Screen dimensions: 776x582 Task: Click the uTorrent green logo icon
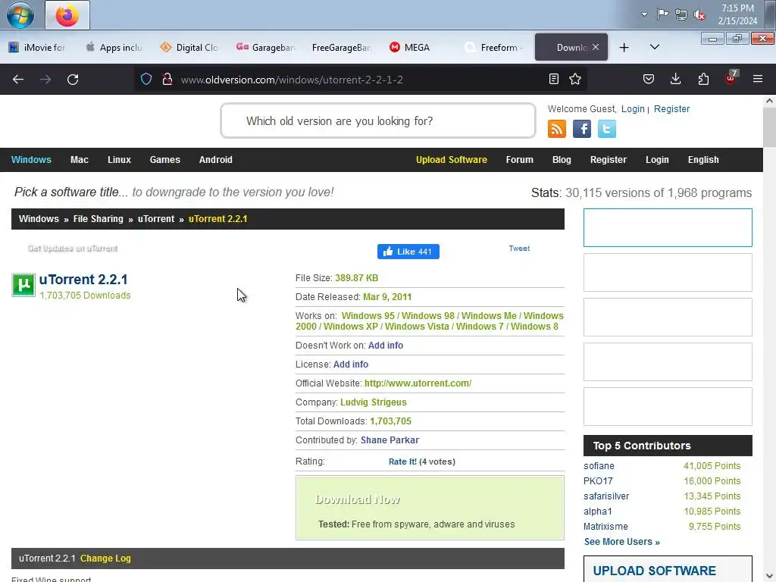point(23,285)
